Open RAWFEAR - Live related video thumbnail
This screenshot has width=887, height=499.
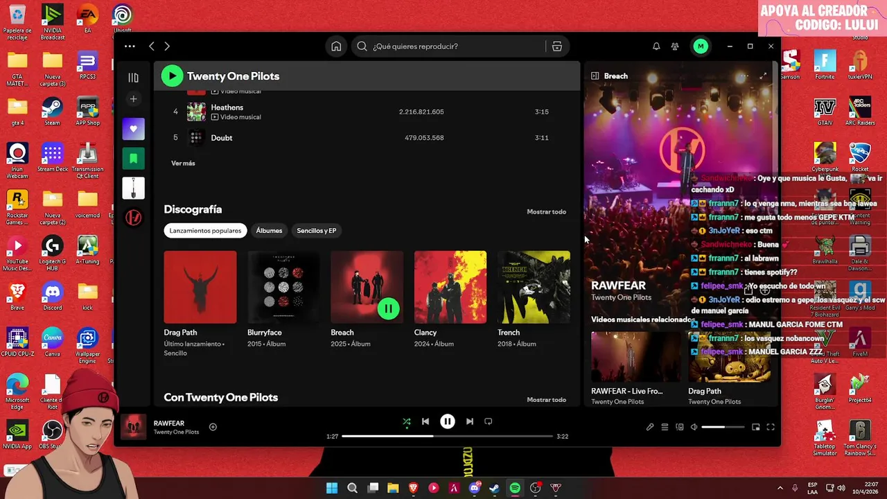[635, 357]
